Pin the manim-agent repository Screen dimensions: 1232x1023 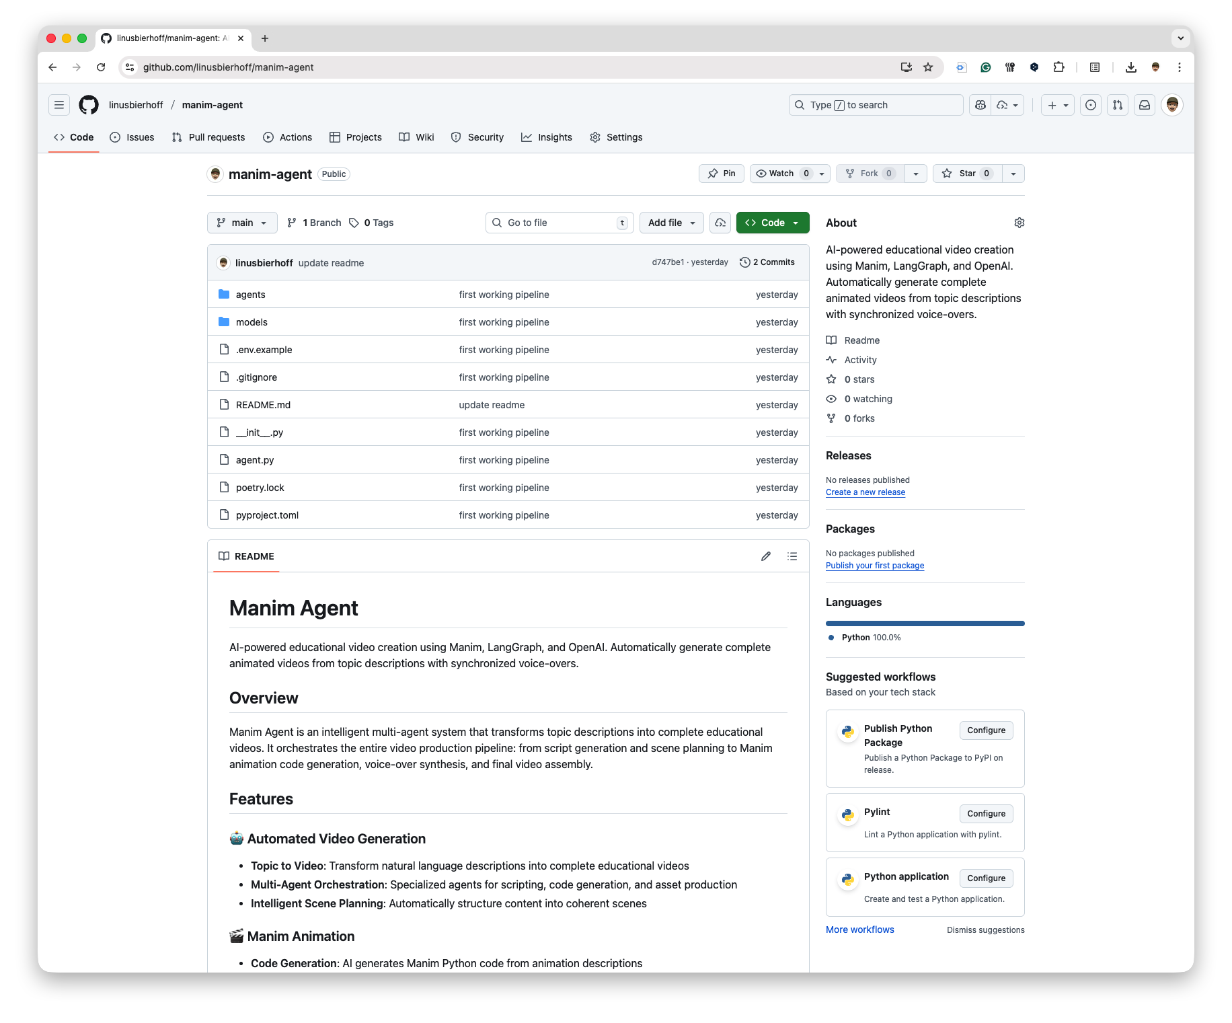722,174
